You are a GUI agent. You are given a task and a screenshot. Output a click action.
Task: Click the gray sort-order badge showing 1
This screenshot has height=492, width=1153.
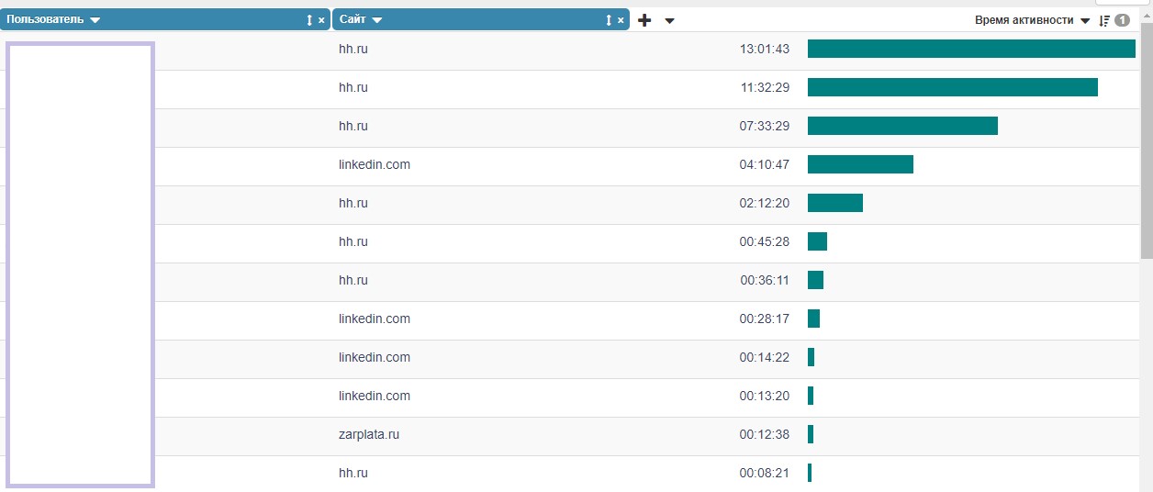click(1122, 20)
